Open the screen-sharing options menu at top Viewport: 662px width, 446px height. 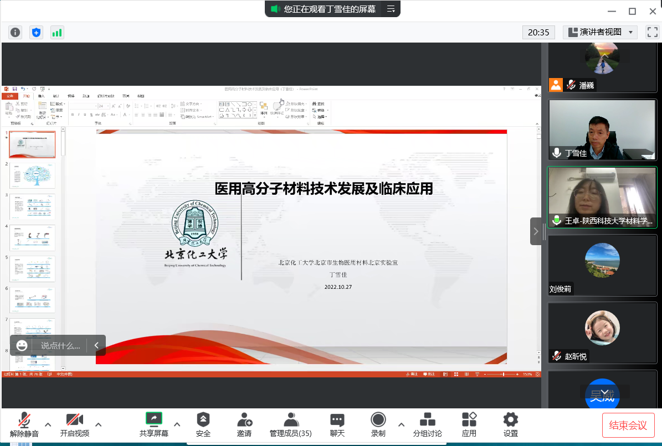coord(391,9)
